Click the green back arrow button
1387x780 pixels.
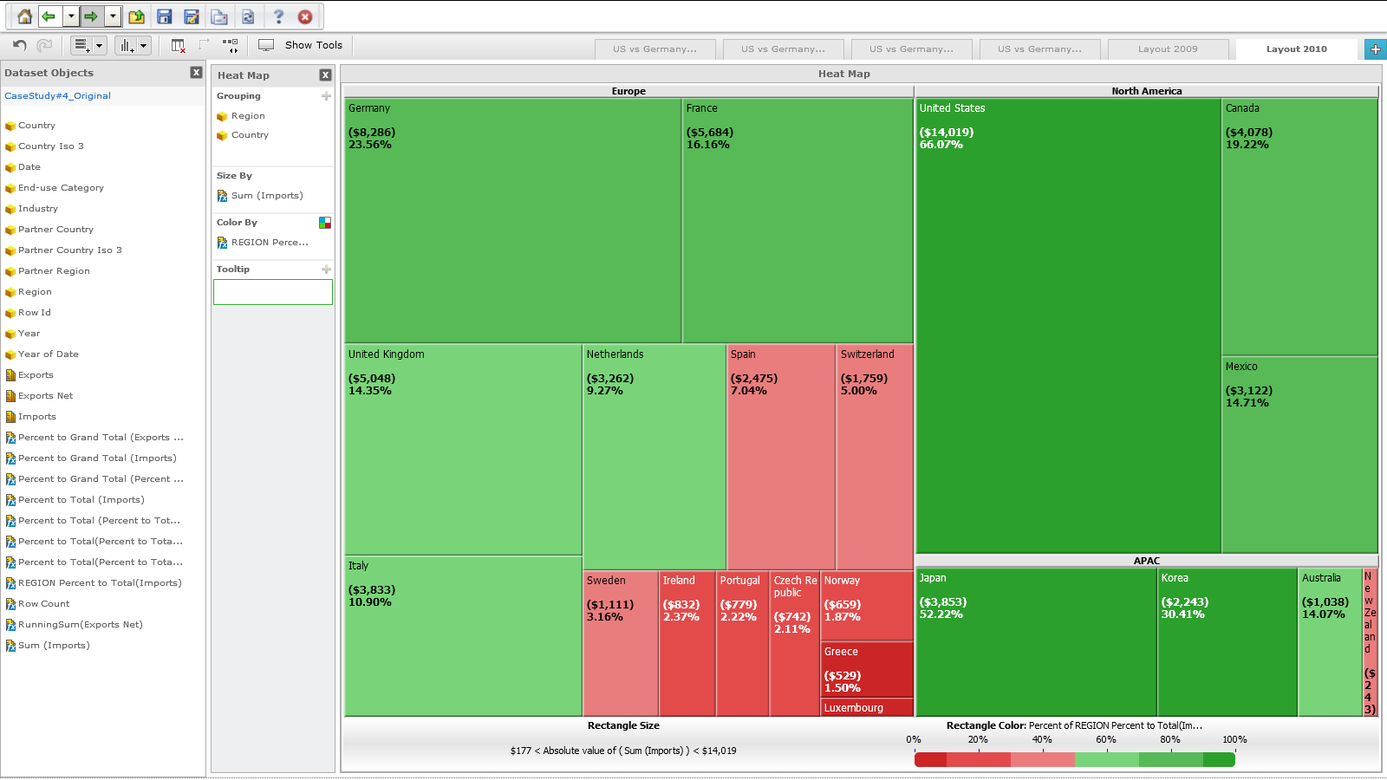click(x=49, y=16)
